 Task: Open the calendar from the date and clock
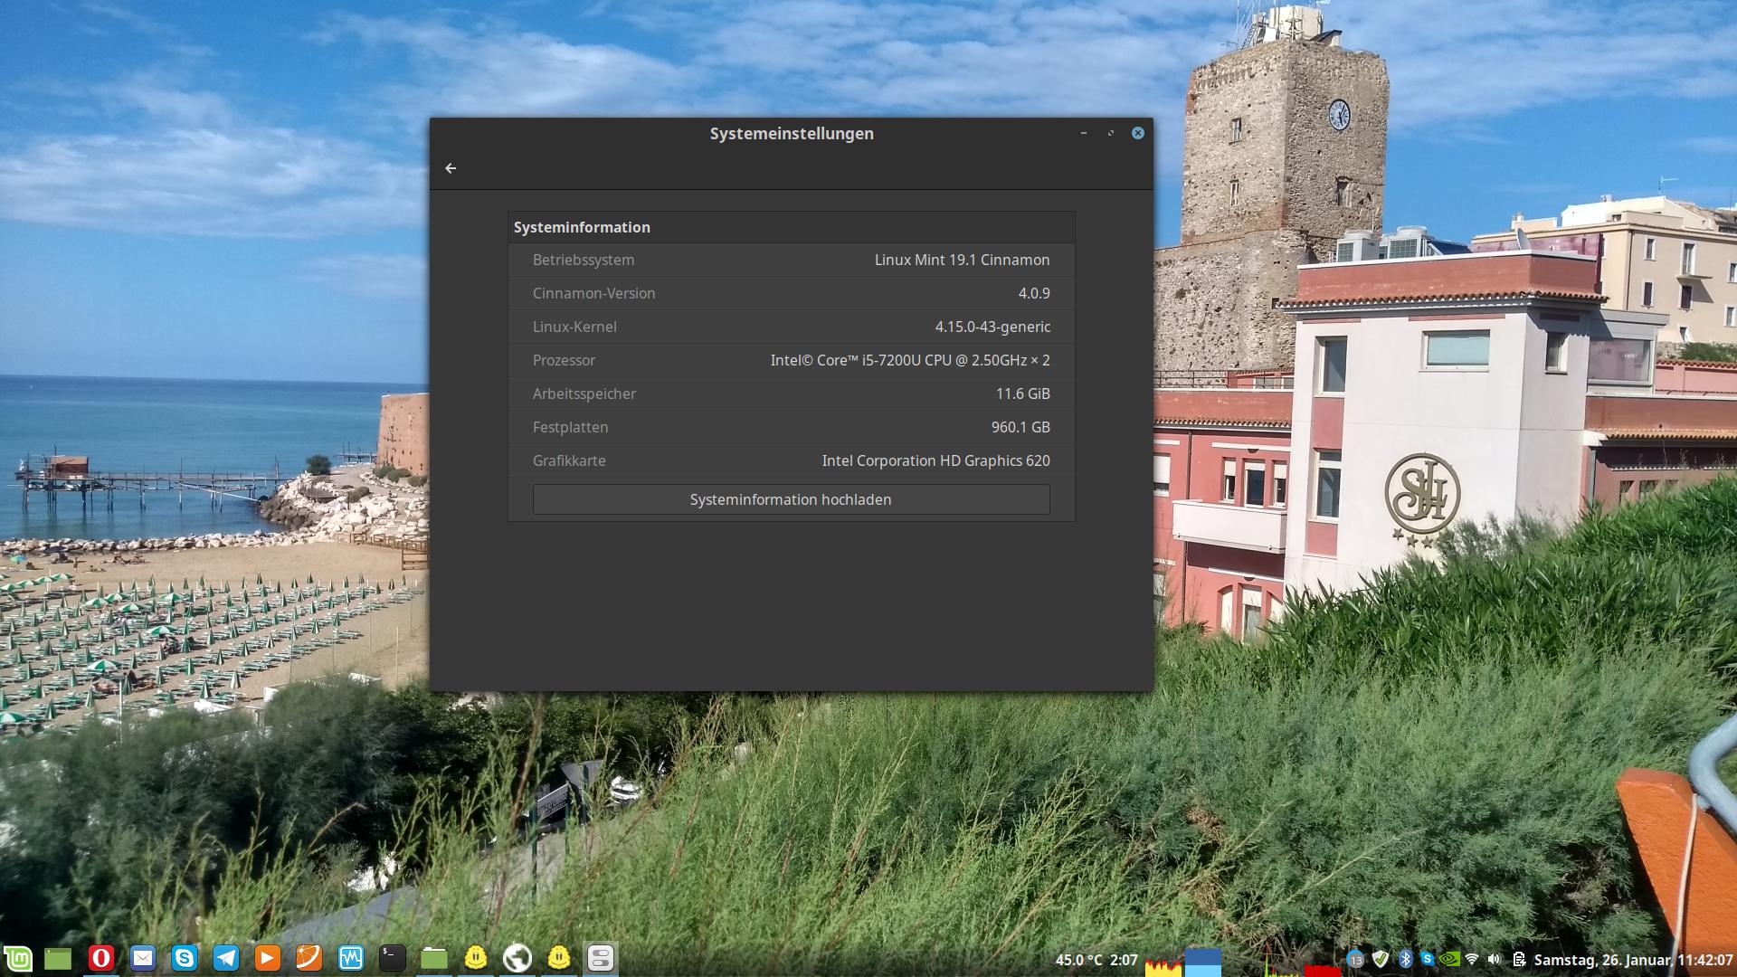[x=1632, y=960]
